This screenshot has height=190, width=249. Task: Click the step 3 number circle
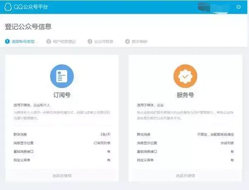[x=90, y=41]
